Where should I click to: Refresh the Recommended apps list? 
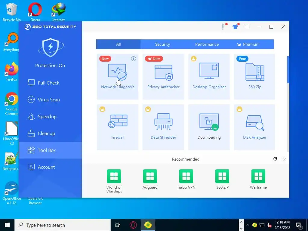coord(275,159)
